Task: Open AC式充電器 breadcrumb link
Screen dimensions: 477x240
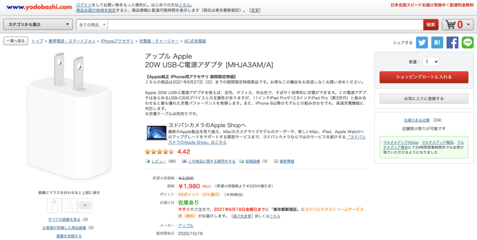Action: 195,41
